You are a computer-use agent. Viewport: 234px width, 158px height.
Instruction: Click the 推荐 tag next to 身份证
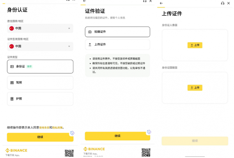click(29, 66)
